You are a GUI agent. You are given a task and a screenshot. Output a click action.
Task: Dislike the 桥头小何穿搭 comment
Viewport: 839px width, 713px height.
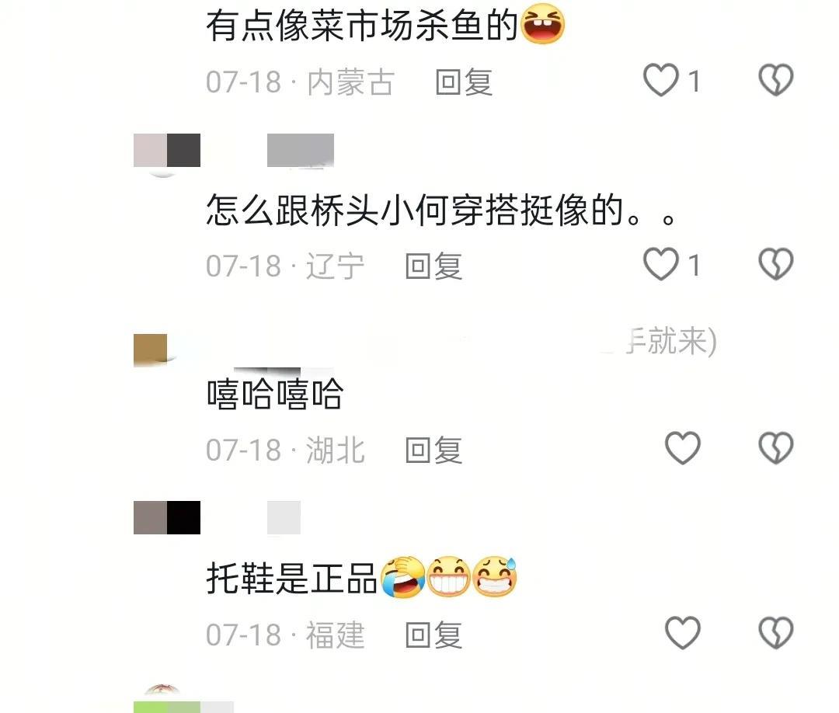coord(776,264)
